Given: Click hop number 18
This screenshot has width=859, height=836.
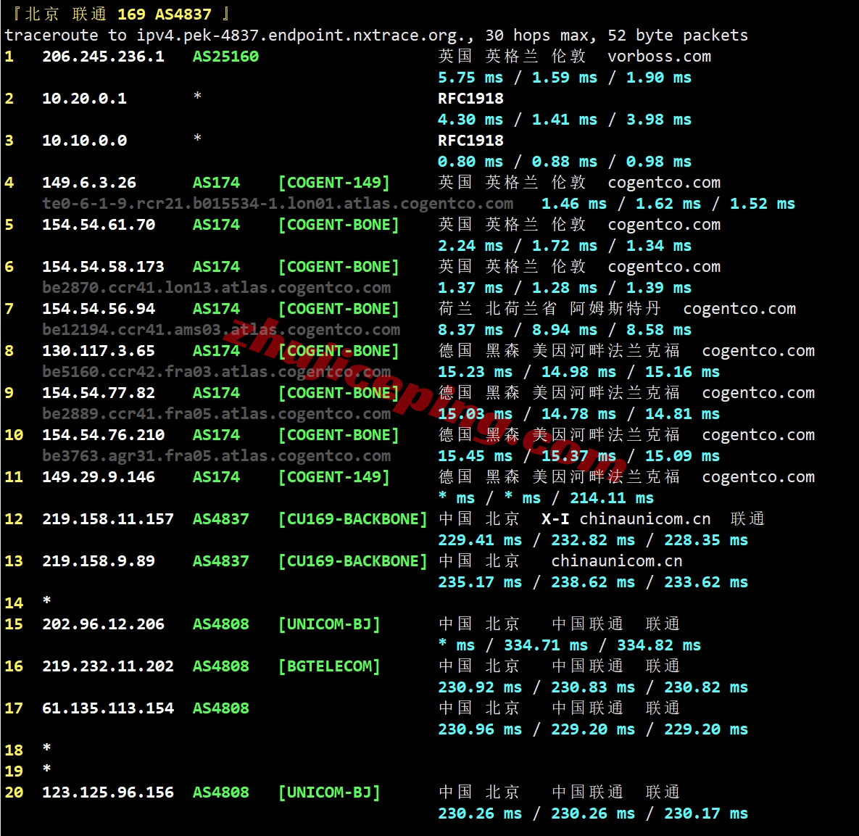Looking at the screenshot, I should pos(14,750).
